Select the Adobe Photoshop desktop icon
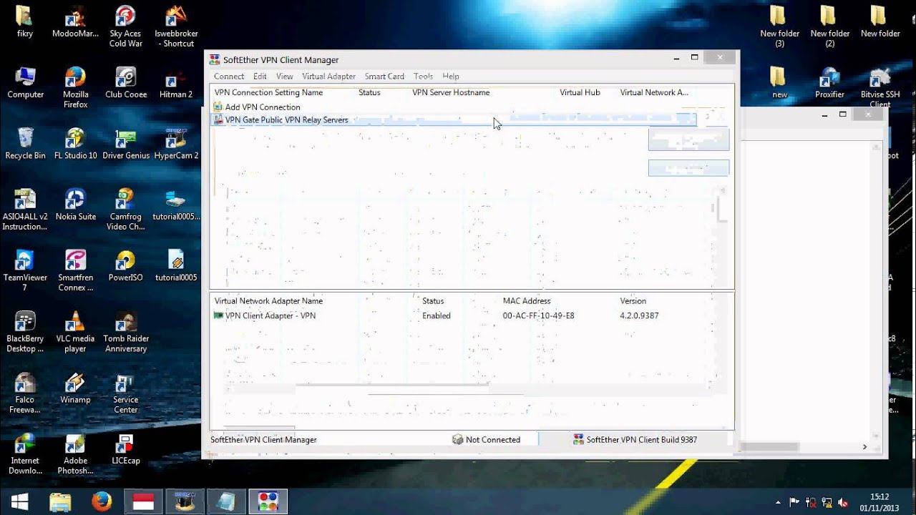The height and width of the screenshot is (515, 916). pyautogui.click(x=75, y=454)
